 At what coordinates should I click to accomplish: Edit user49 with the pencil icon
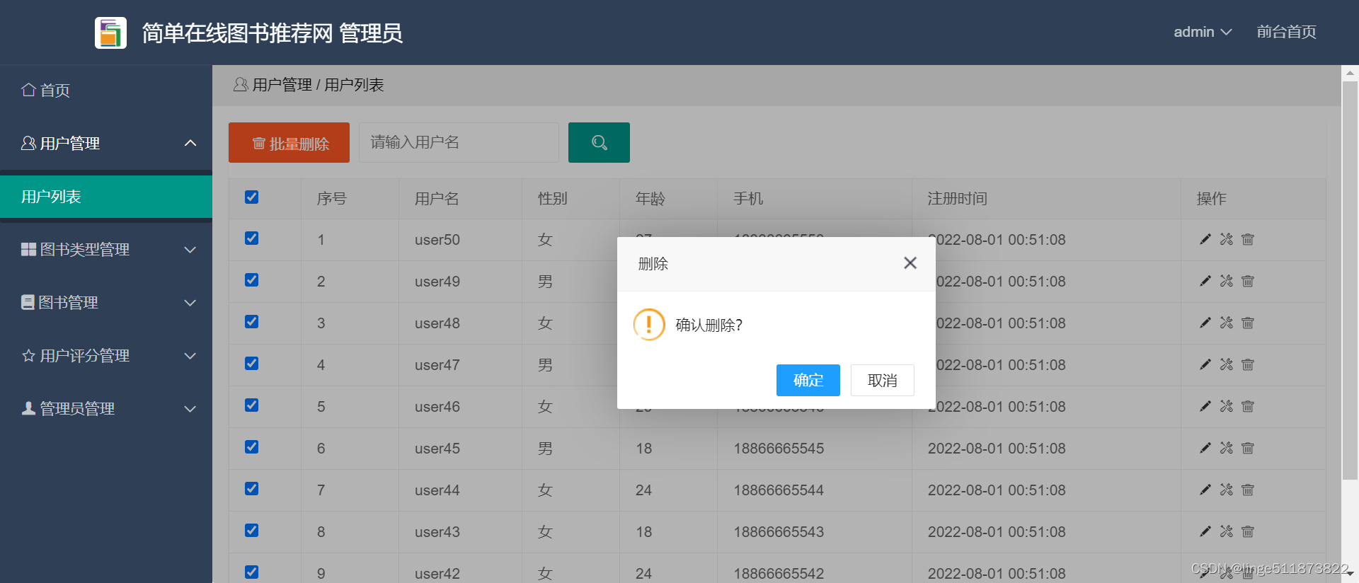pos(1205,281)
